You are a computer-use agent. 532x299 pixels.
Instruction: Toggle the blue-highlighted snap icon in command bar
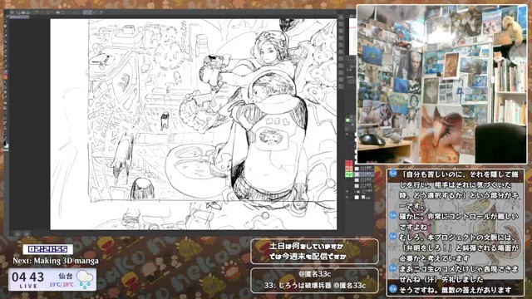[87, 12]
